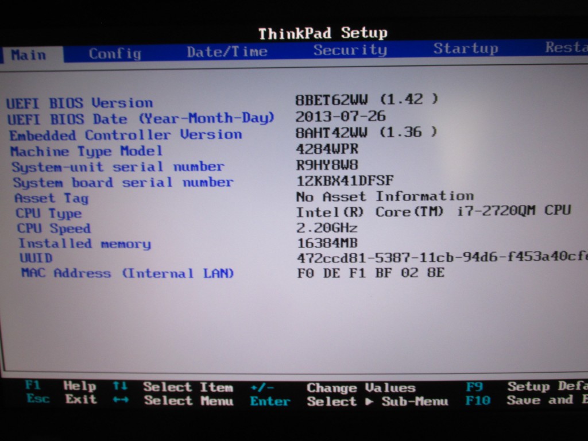Image resolution: width=588 pixels, height=441 pixels.
Task: Select the UUID label
Action: point(36,258)
